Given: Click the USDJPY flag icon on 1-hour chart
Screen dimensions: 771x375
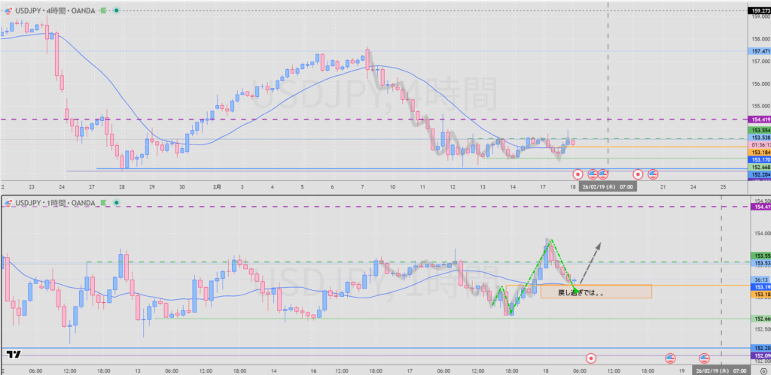Looking at the screenshot, I should [x=7, y=201].
